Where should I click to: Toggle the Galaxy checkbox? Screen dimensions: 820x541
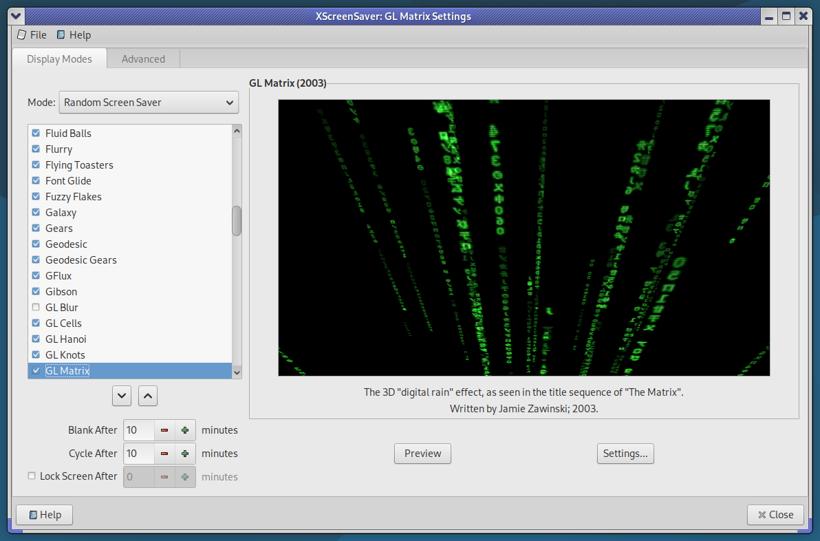[x=36, y=213]
